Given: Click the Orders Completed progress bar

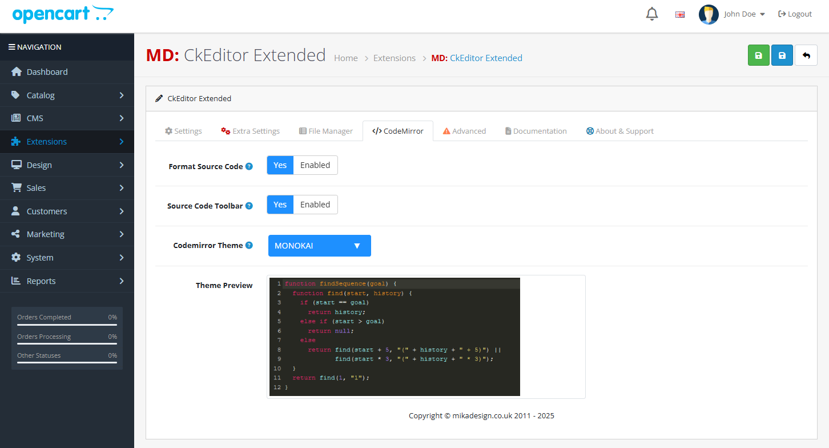Looking at the screenshot, I should click(x=67, y=325).
